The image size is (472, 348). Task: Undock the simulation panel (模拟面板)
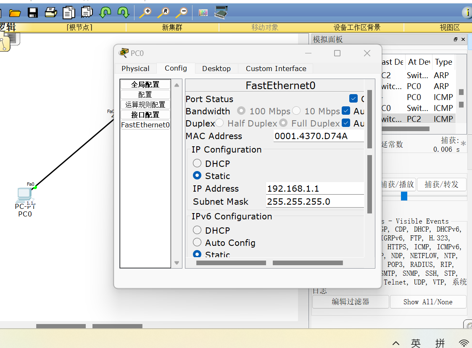point(456,40)
